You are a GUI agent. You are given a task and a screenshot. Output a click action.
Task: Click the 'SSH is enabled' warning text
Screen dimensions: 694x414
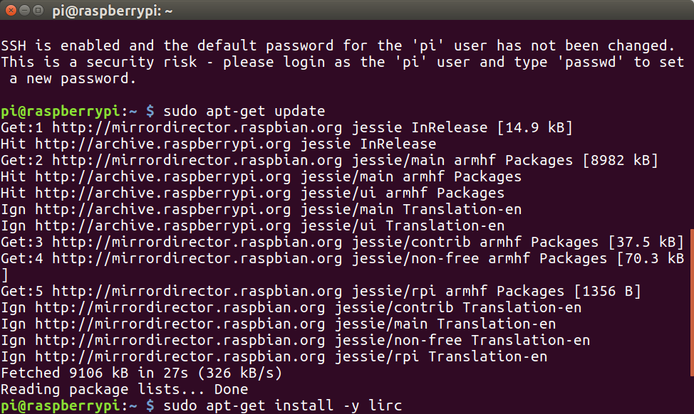[x=64, y=46]
